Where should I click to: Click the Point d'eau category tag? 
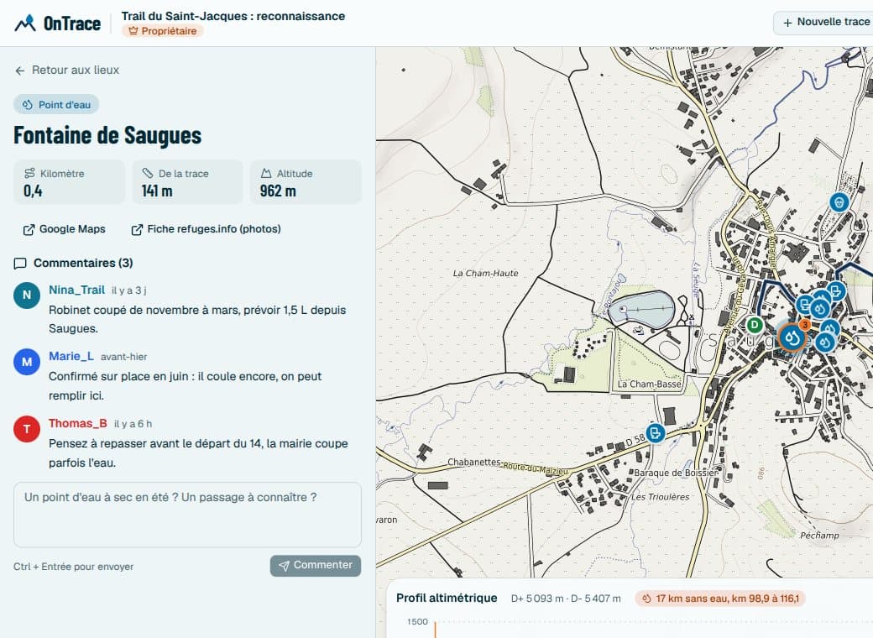click(x=56, y=105)
